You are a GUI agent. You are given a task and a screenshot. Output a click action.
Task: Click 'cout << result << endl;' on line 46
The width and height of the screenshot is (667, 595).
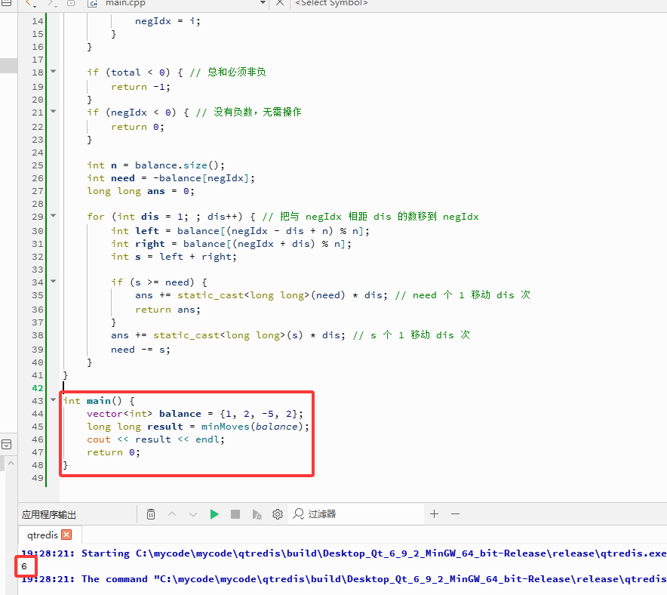[x=155, y=439]
